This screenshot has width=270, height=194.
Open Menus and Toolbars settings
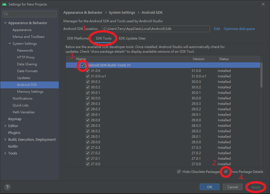(x=29, y=37)
